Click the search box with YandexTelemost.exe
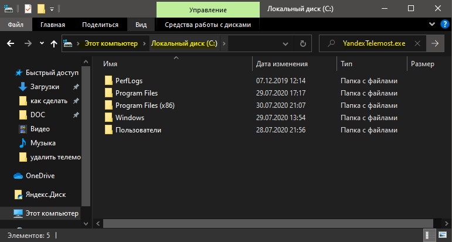The height and width of the screenshot is (242, 452). [374, 43]
